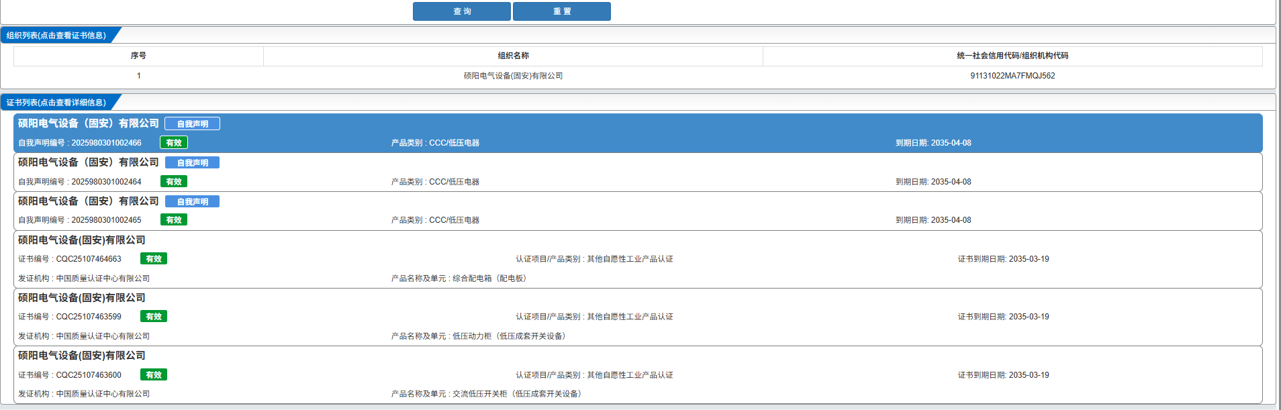Image resolution: width=1281 pixels, height=410 pixels.
Task: Click 有效 status tag for certificate CQC25107463599
Action: (154, 316)
